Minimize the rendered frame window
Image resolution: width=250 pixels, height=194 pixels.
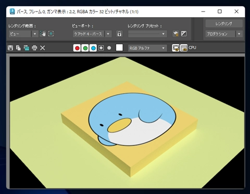[x=203, y=11]
